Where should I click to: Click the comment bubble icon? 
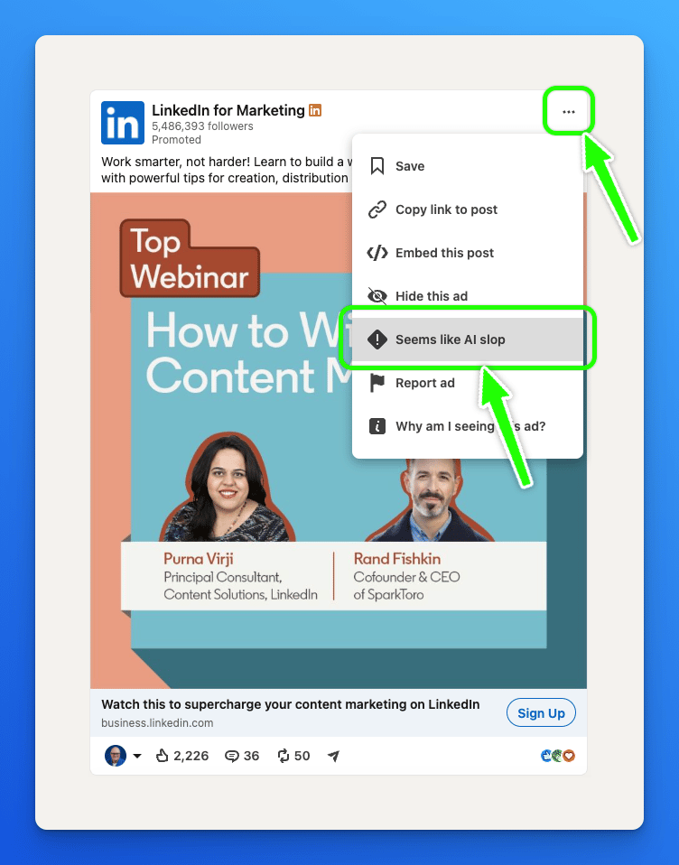(232, 757)
